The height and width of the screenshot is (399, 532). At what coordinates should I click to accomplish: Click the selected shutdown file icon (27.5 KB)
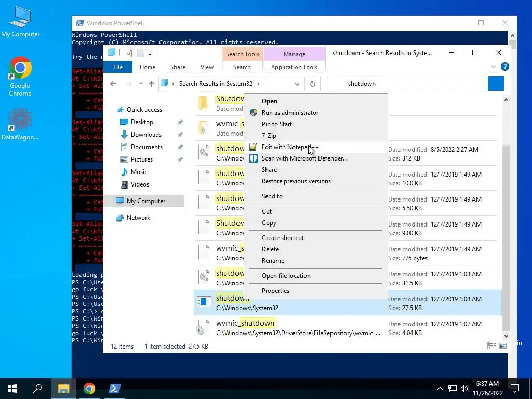(x=204, y=302)
